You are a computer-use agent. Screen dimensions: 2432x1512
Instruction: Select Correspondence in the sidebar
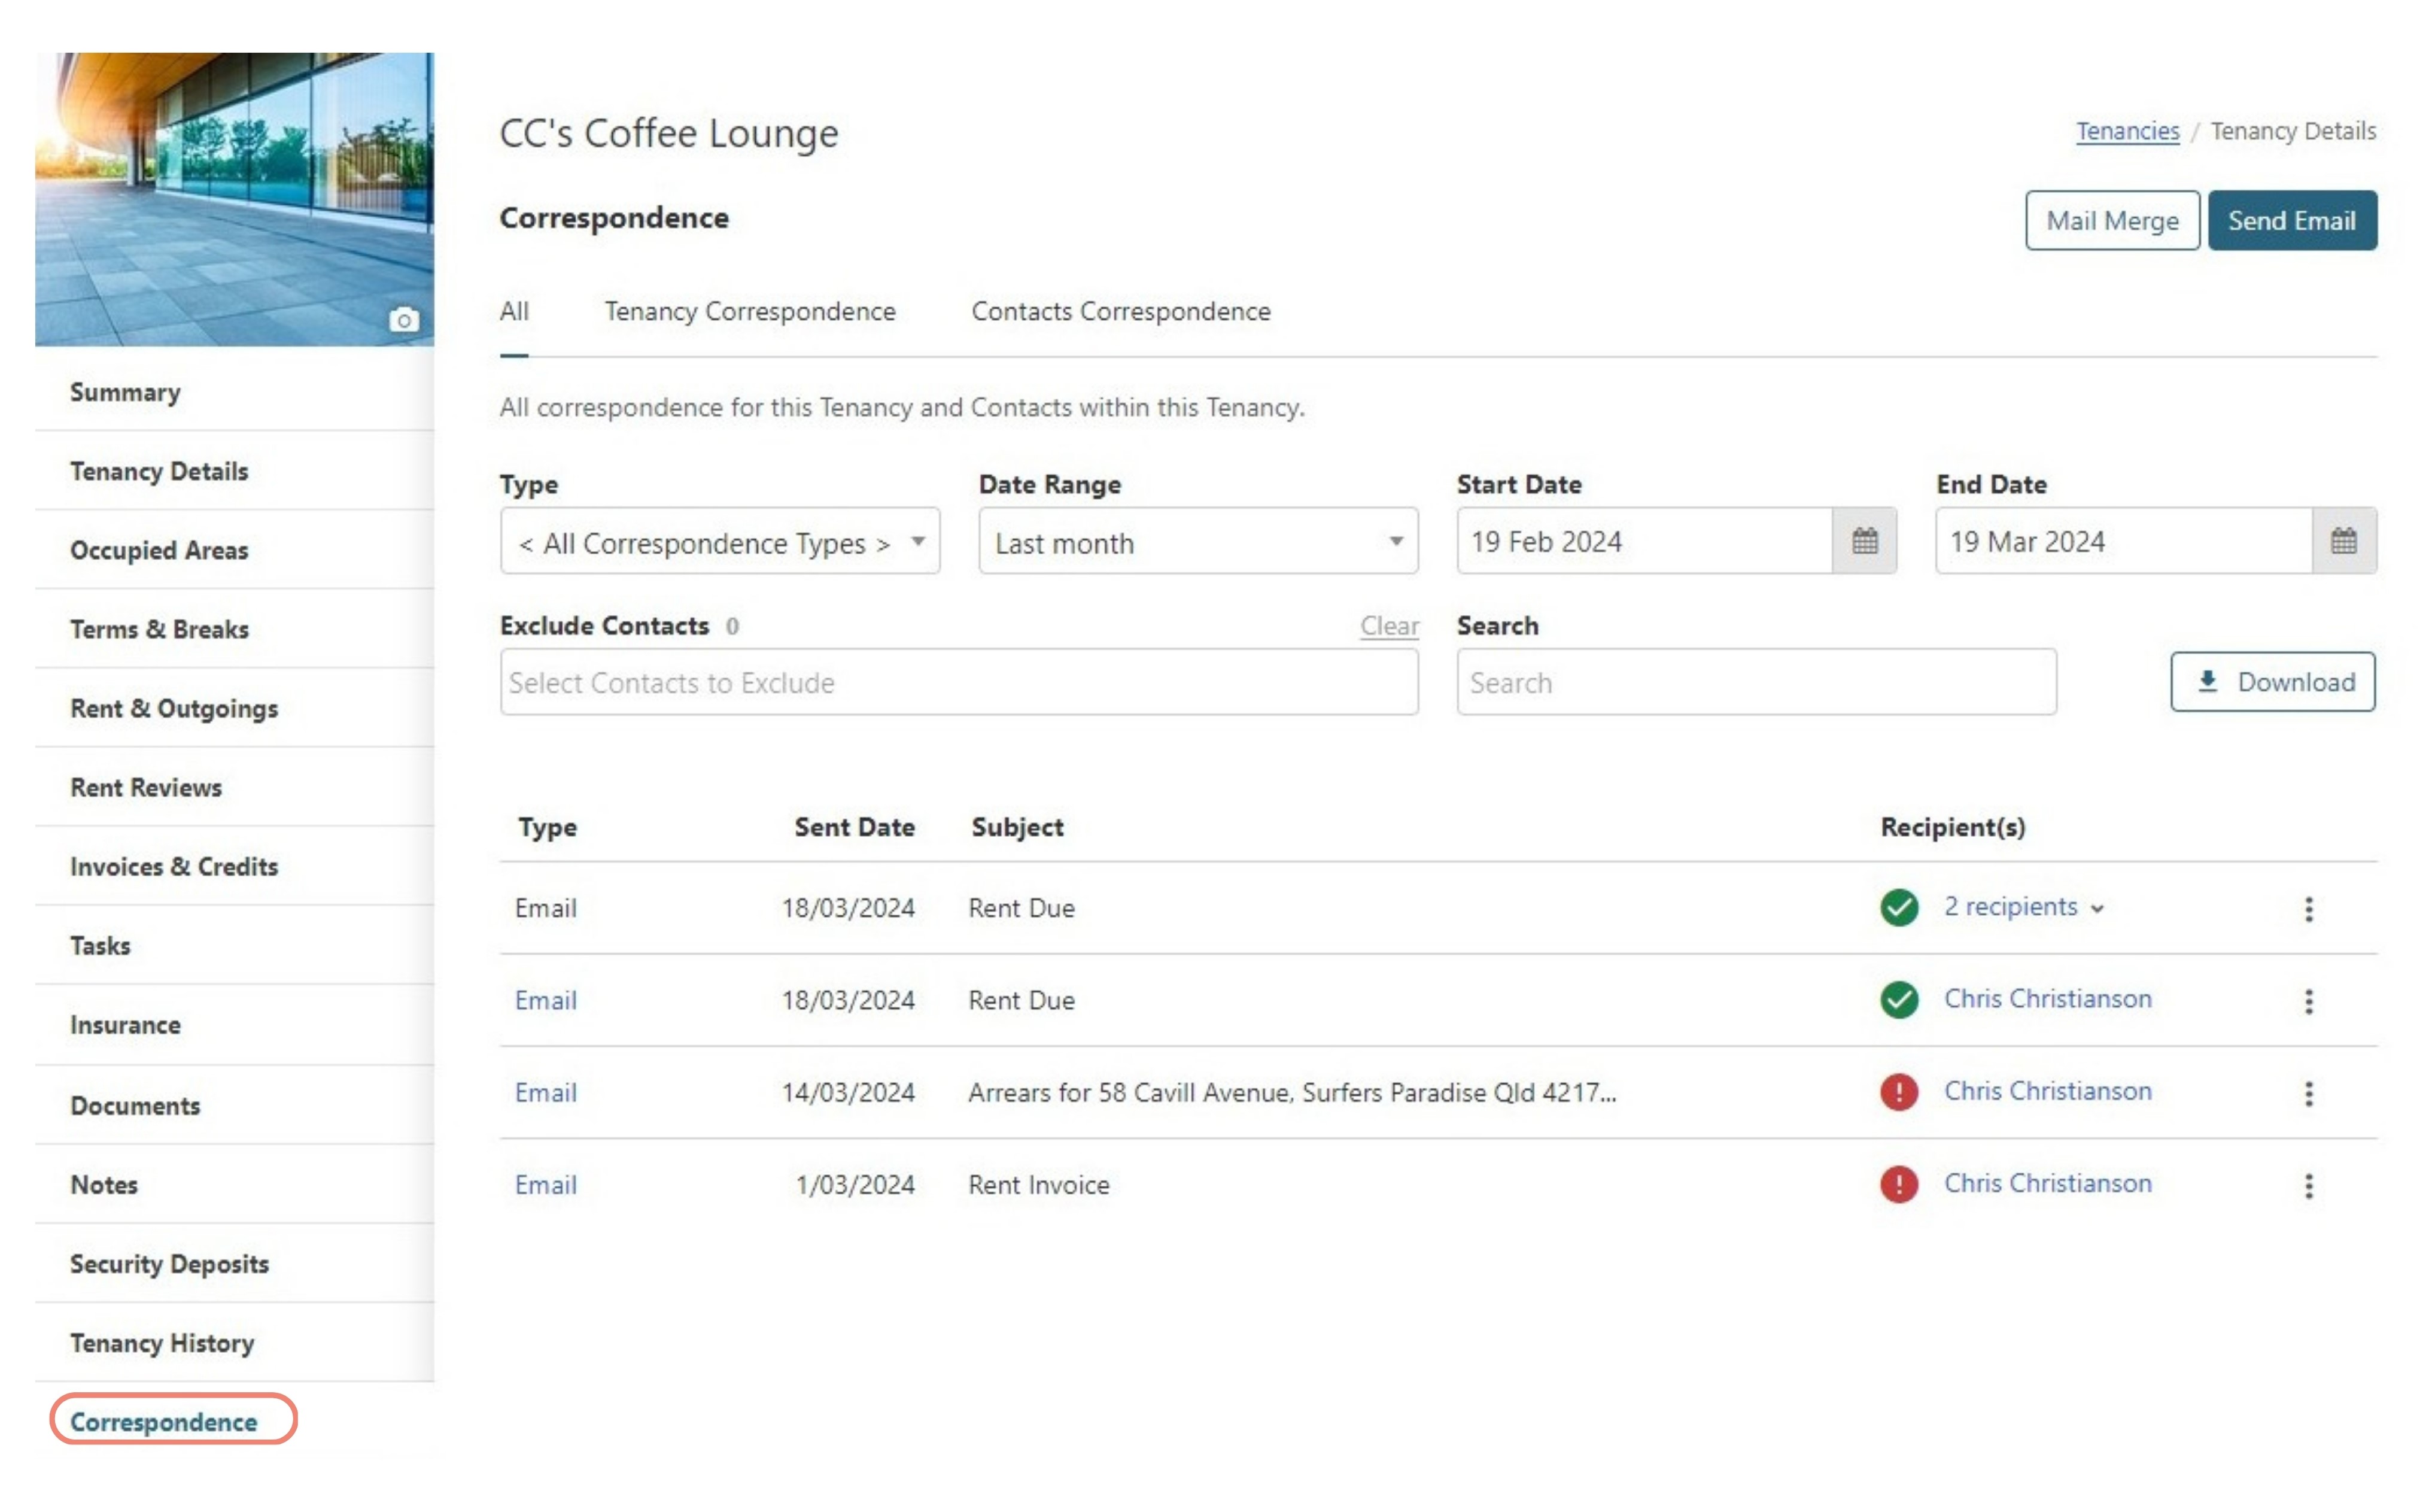tap(164, 1423)
